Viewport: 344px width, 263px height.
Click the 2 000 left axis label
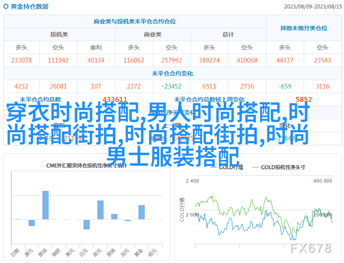193,215
